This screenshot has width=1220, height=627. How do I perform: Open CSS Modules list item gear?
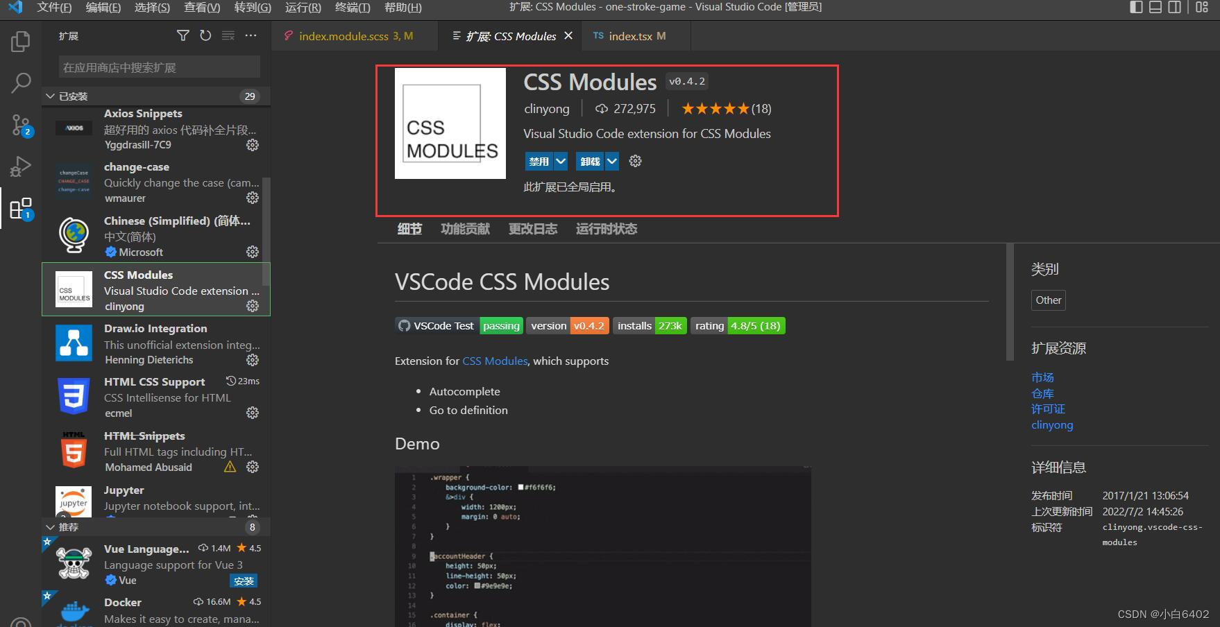point(253,306)
